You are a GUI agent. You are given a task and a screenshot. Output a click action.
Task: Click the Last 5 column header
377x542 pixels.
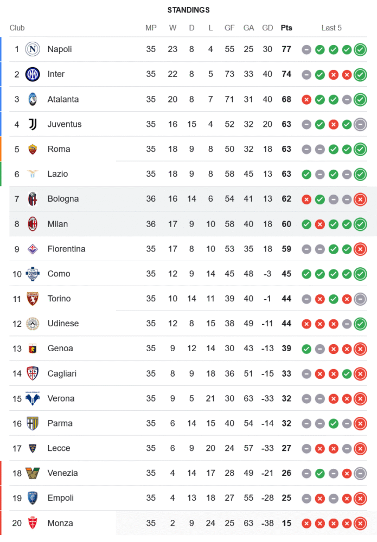331,28
